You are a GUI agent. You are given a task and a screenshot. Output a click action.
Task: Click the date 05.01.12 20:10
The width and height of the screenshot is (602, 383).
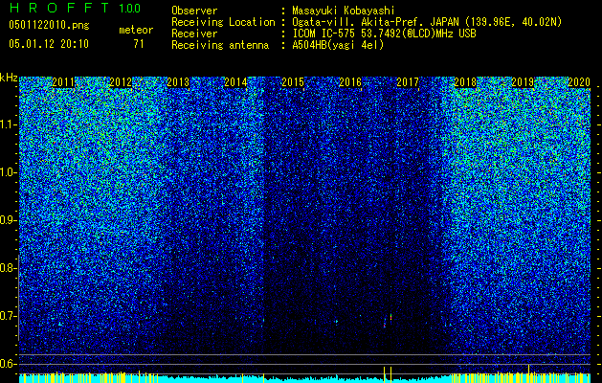(x=49, y=44)
